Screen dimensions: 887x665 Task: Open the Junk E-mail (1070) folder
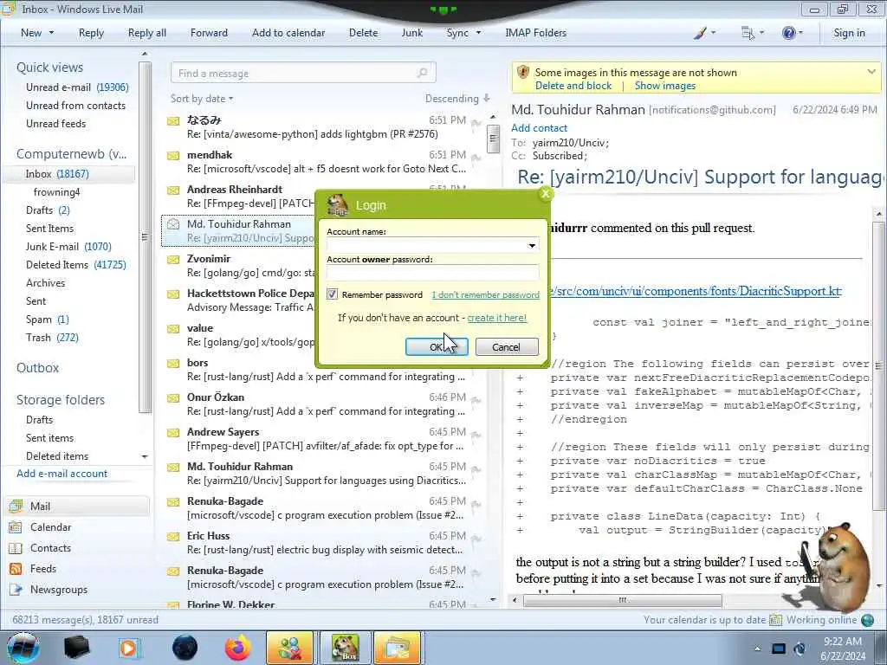pos(68,247)
